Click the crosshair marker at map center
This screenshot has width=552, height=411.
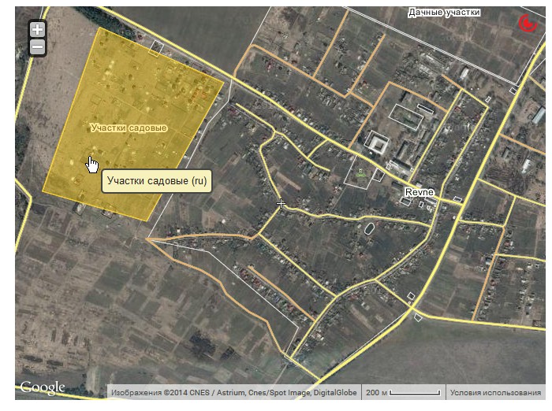coord(281,204)
